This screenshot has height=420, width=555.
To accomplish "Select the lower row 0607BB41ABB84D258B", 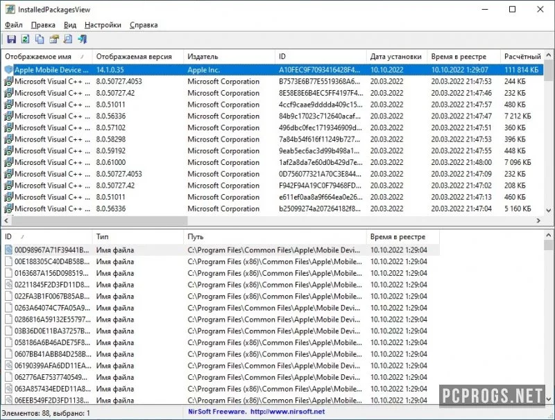I will [220, 354].
